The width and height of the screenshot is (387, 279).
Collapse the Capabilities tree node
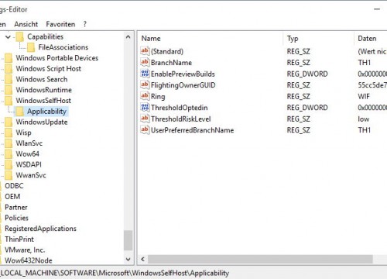pos(8,37)
